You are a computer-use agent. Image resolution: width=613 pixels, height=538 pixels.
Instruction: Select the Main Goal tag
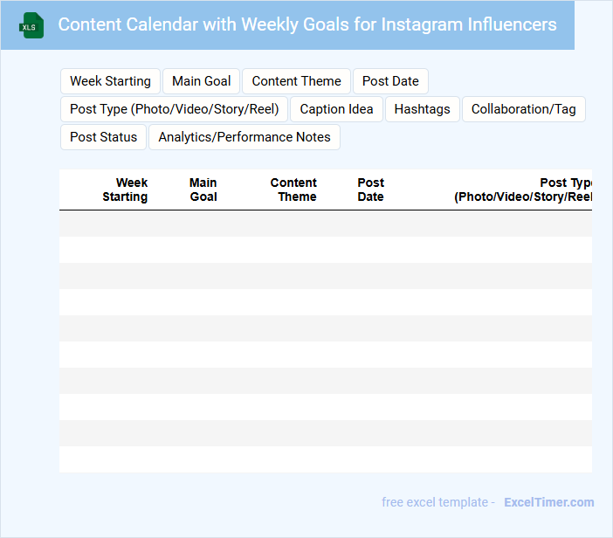202,81
